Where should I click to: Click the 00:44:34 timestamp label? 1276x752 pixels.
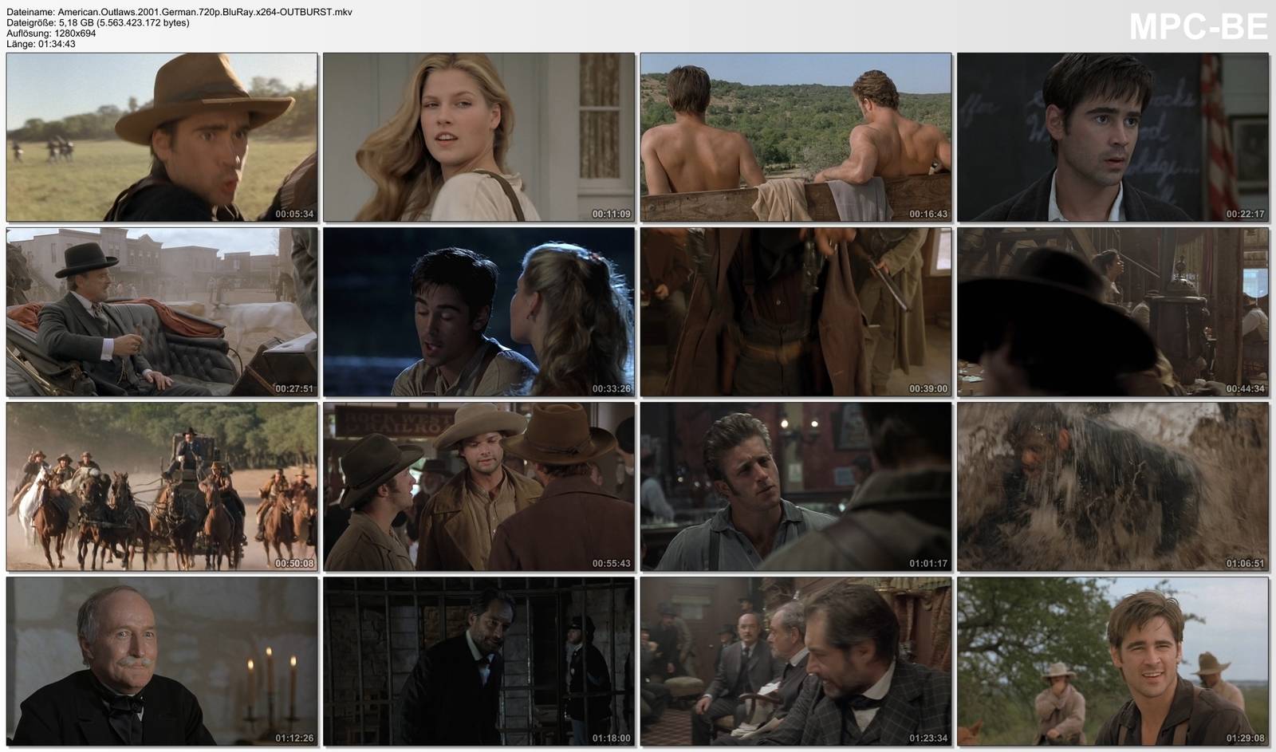point(1246,388)
